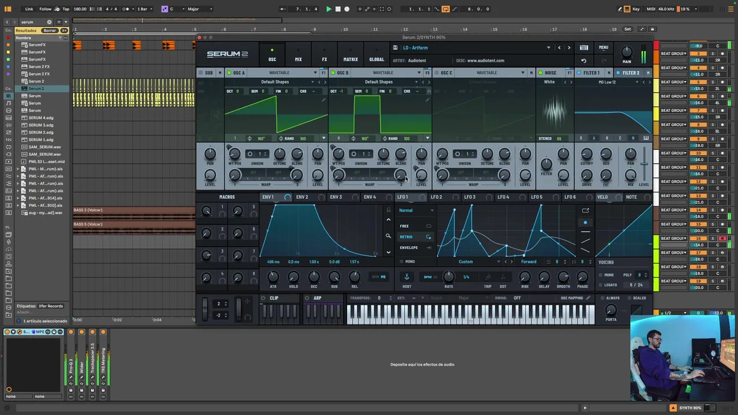Click the Borrar button in the browser
This screenshot has height=415, width=738.
[50, 31]
